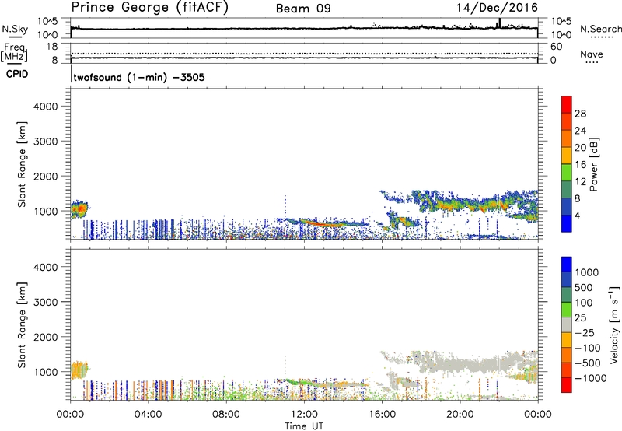The image size is (622, 431).
Task: Pick the light green segment of the power colorbar
Action: click(x=567, y=173)
